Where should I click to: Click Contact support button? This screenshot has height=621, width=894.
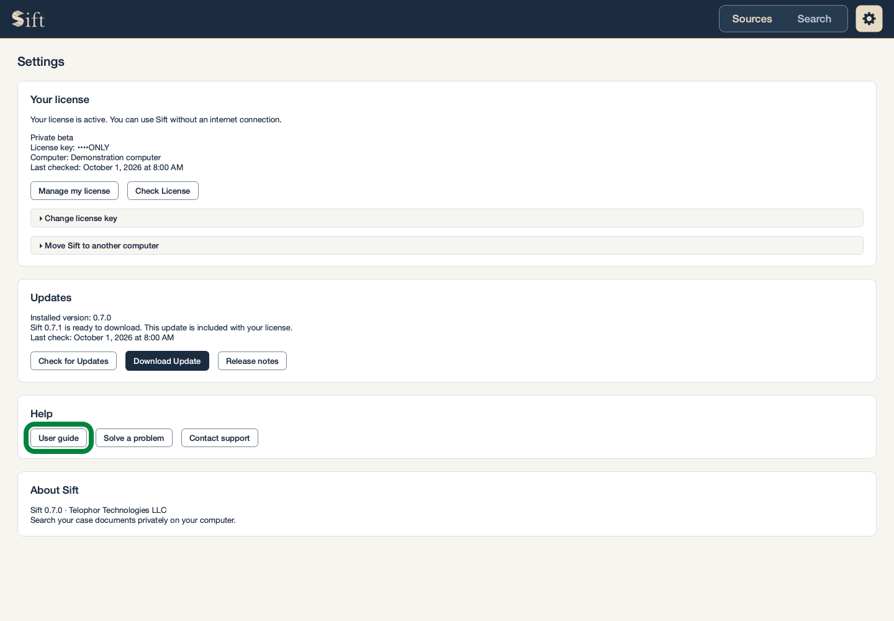[219, 438]
